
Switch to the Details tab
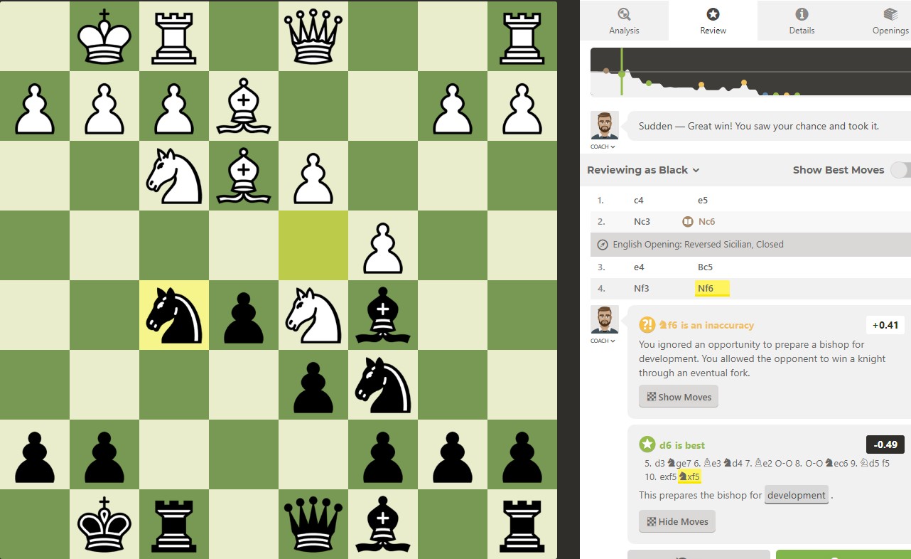802,21
